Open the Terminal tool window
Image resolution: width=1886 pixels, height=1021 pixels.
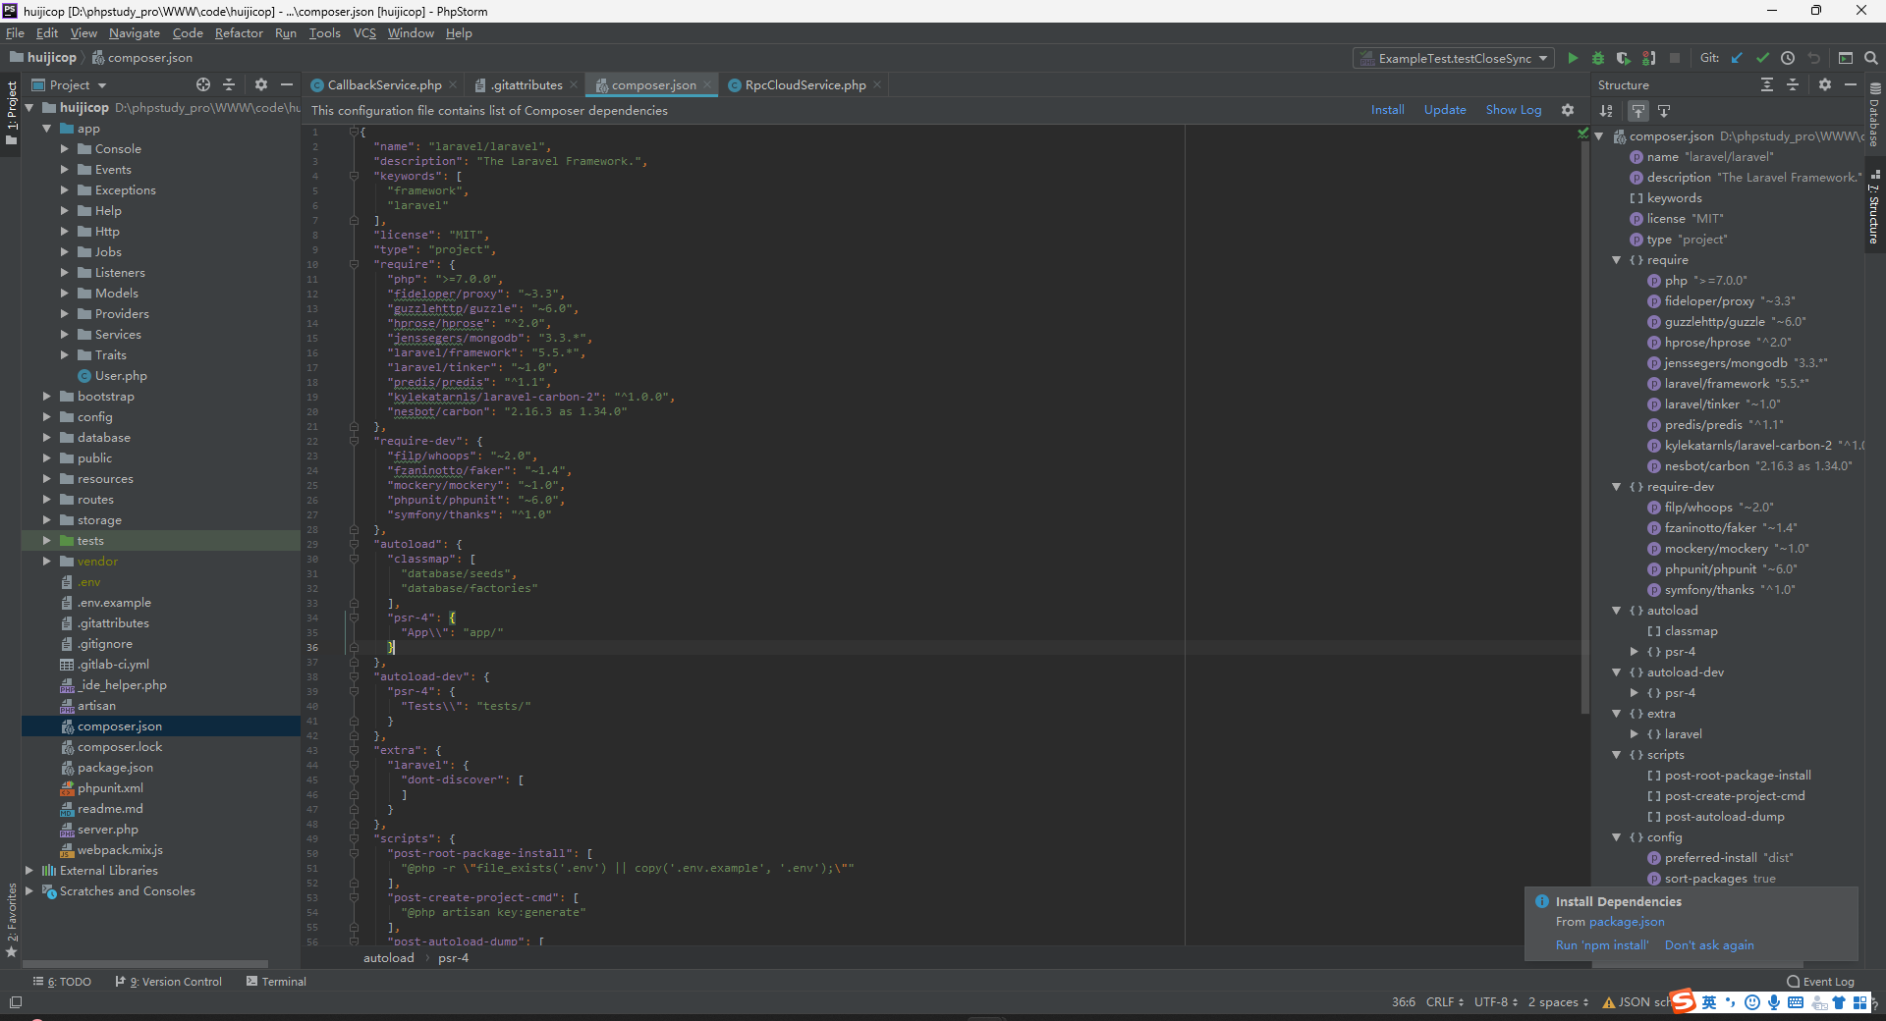(x=276, y=982)
